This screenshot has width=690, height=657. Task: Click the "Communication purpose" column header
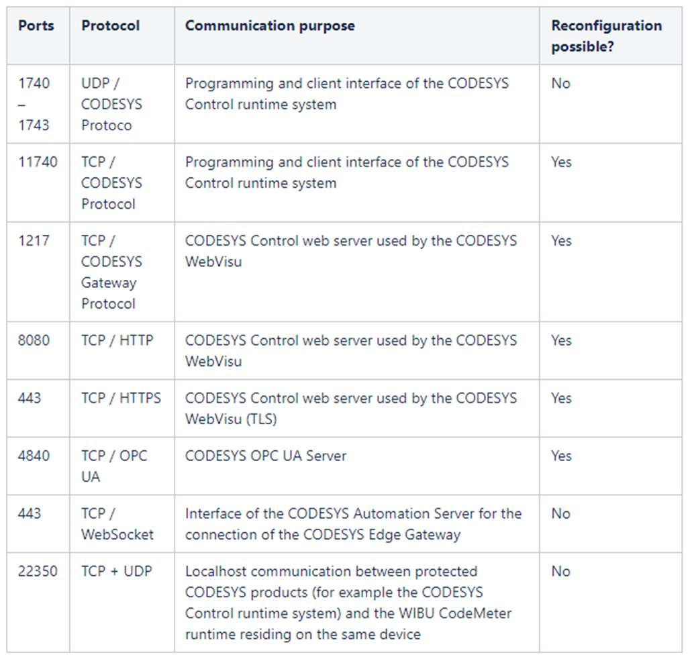coord(270,26)
